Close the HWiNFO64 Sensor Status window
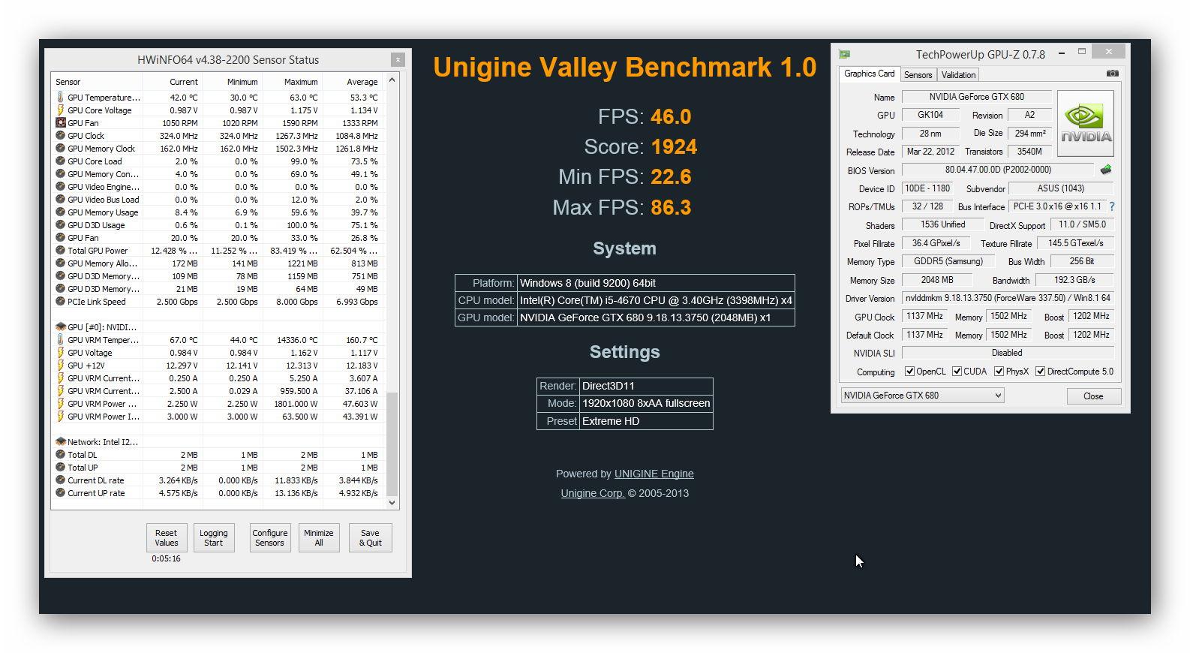 398,59
